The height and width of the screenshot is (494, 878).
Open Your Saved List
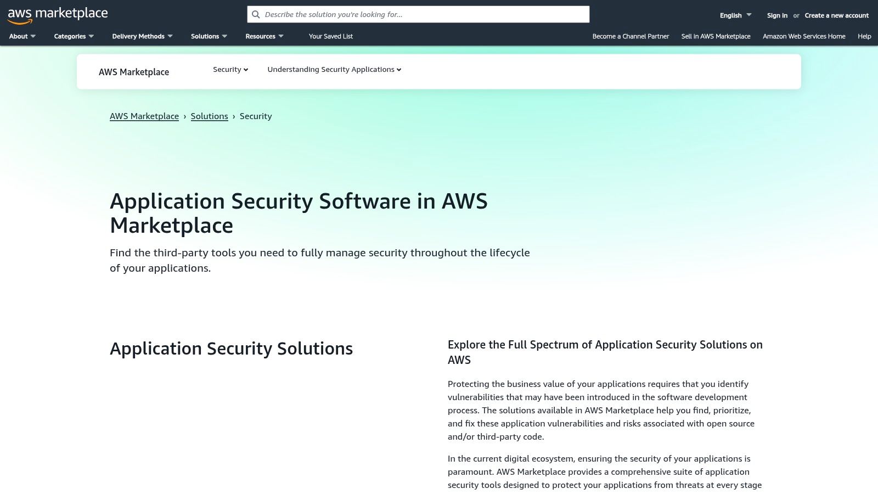(331, 36)
